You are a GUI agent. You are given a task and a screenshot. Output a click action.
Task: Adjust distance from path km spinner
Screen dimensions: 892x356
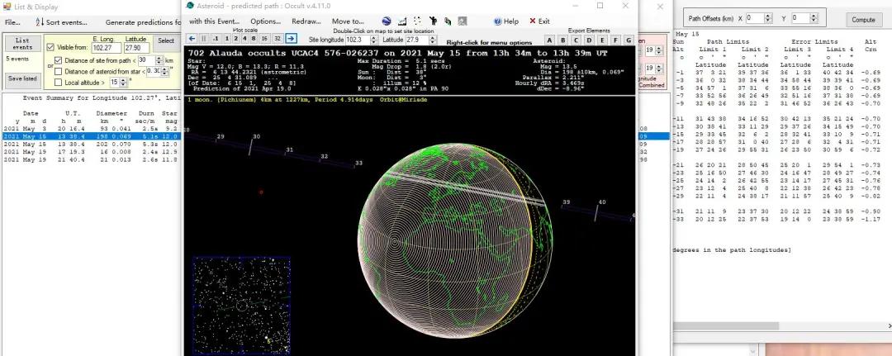coord(160,60)
